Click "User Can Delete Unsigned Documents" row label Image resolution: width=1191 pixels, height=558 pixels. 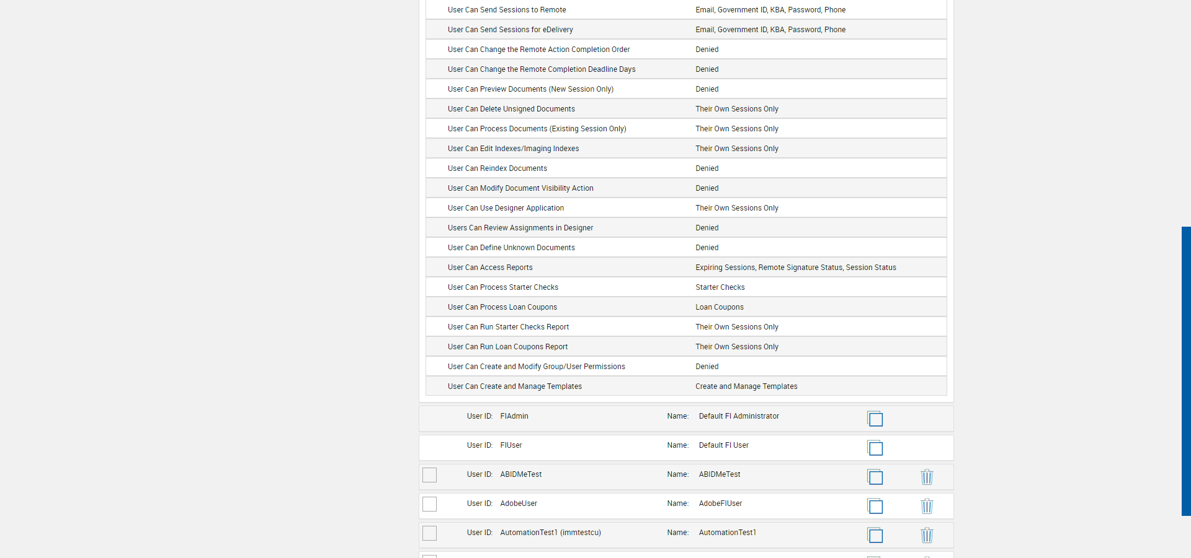point(511,109)
